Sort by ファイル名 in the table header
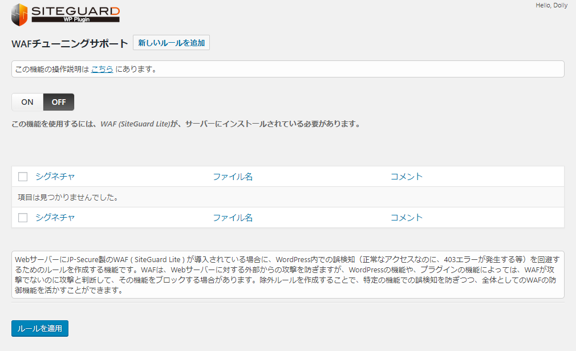Image resolution: width=576 pixels, height=351 pixels. (x=233, y=177)
